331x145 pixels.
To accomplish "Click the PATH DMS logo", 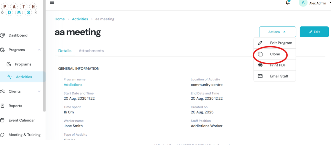I will point(19,8).
